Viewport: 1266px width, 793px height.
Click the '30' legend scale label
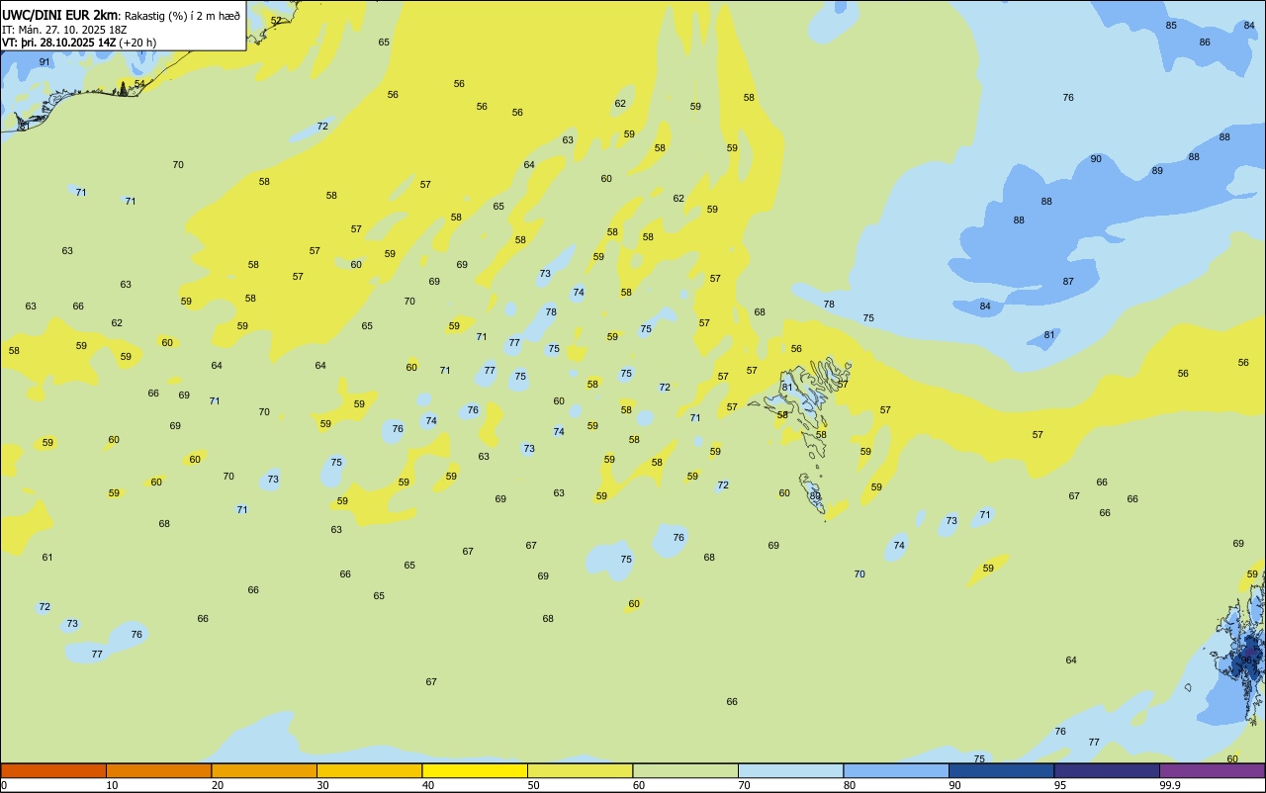pos(322,785)
